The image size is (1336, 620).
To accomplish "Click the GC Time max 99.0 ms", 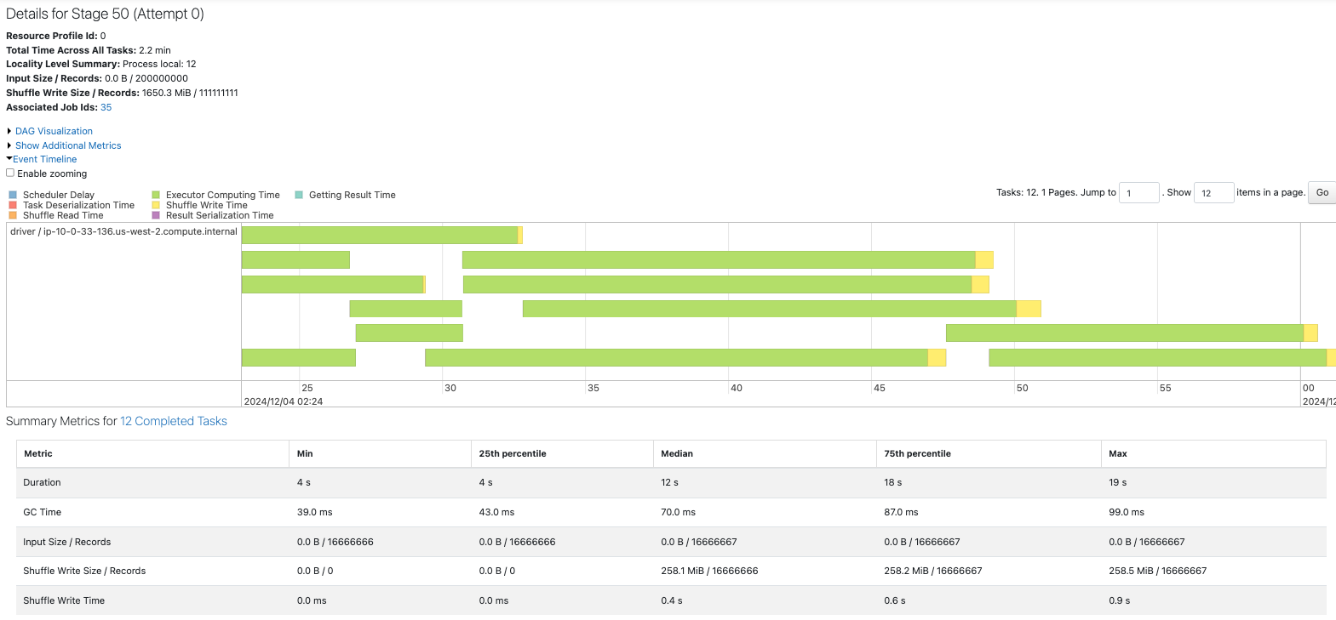I will tap(1127, 512).
